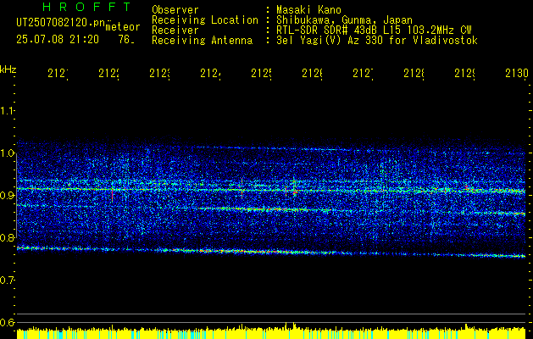Click the 'Receiving Antenna' field label
The image size is (533, 339).
coord(202,41)
